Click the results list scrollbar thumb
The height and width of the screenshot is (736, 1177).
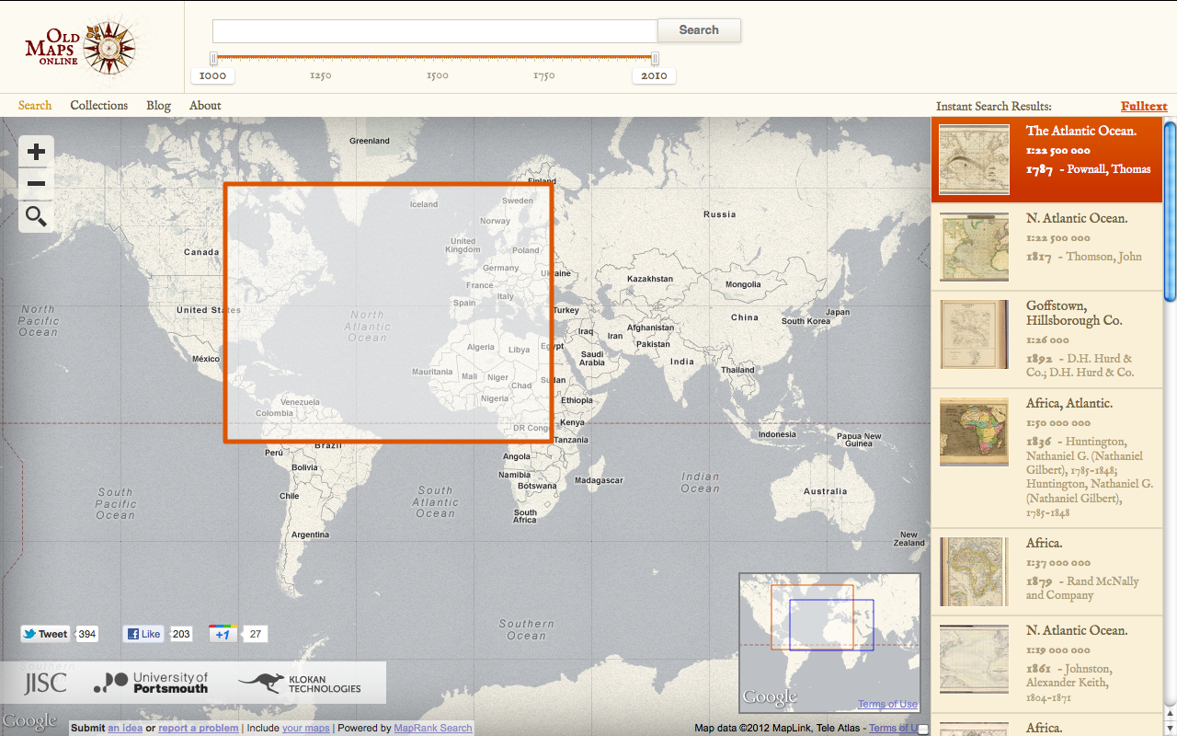[x=1170, y=212]
